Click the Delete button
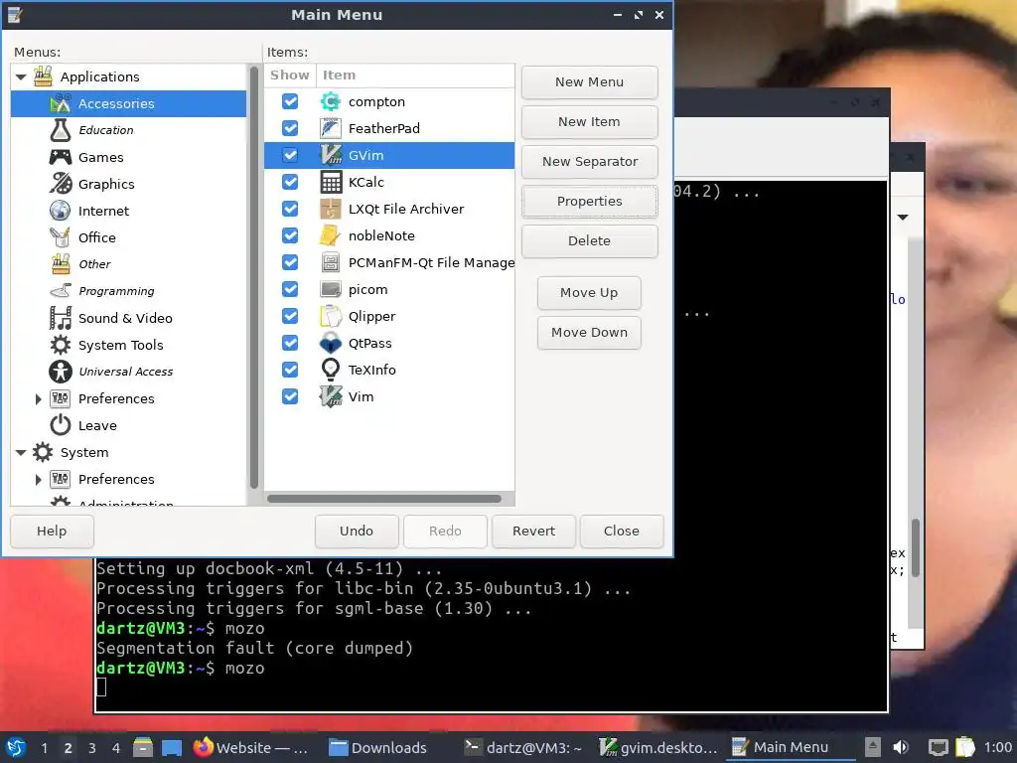The width and height of the screenshot is (1017, 763). coord(590,240)
